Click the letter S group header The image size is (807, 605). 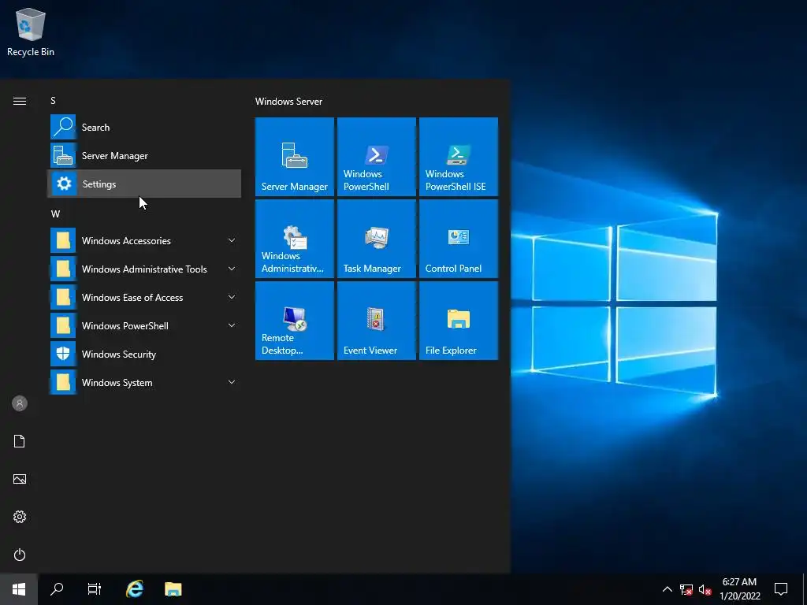(53, 100)
